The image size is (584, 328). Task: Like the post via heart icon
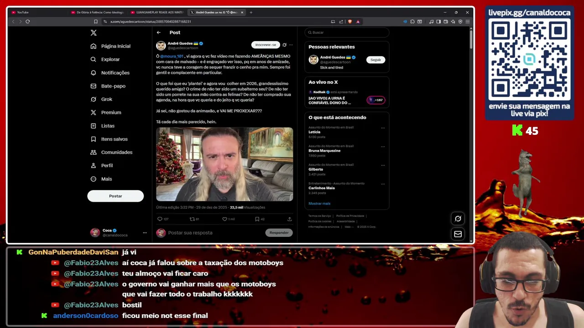click(x=224, y=219)
